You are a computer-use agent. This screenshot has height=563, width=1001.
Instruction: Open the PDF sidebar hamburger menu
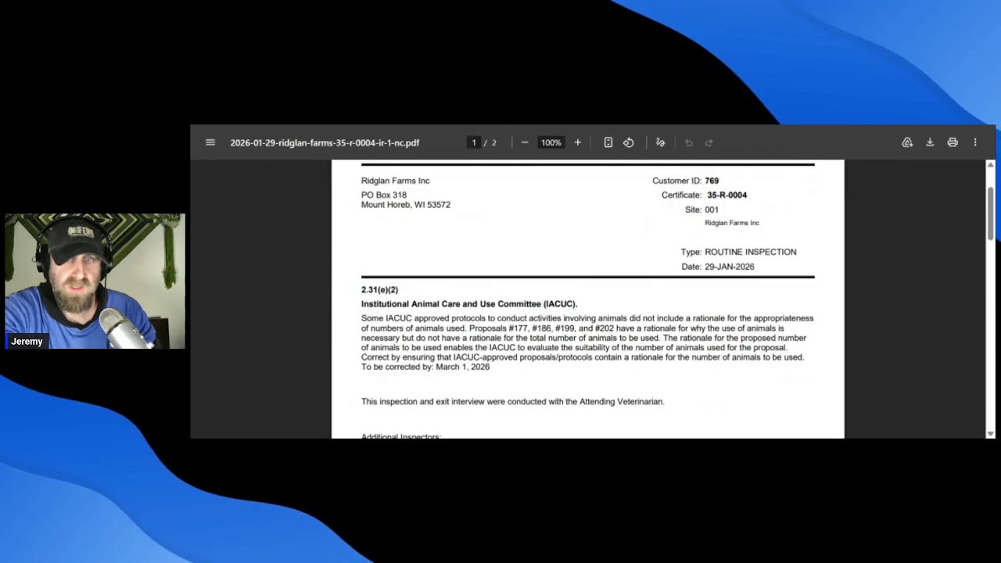click(210, 142)
